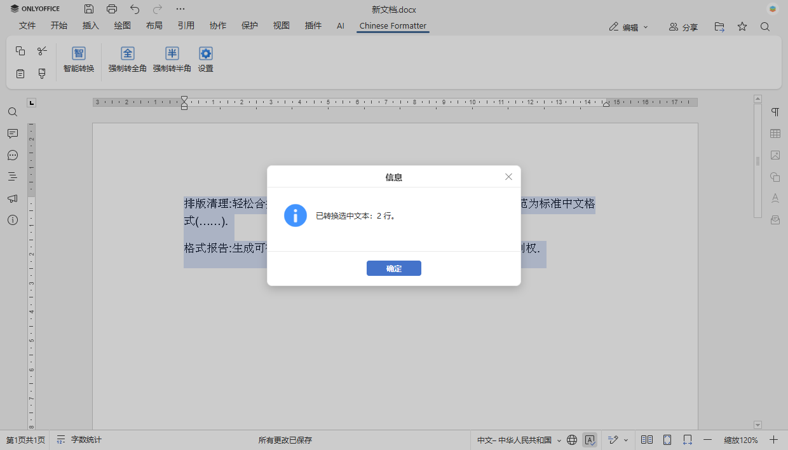Click the globe document language icon
The width and height of the screenshot is (788, 450).
click(x=572, y=440)
